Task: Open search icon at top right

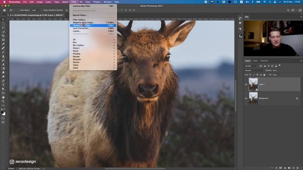Action: (288, 10)
